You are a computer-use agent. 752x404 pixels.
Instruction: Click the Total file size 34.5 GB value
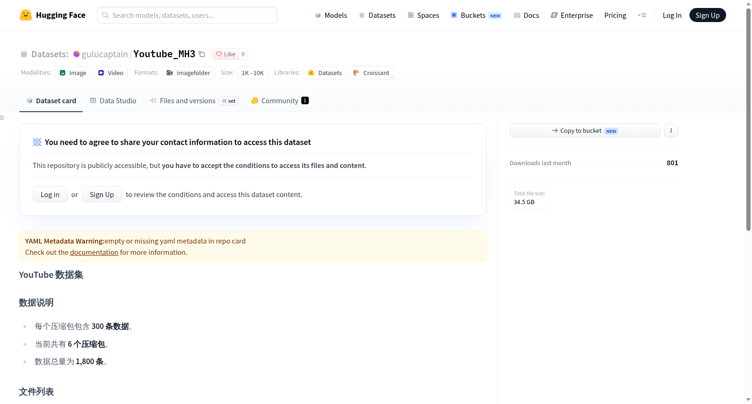[524, 202]
